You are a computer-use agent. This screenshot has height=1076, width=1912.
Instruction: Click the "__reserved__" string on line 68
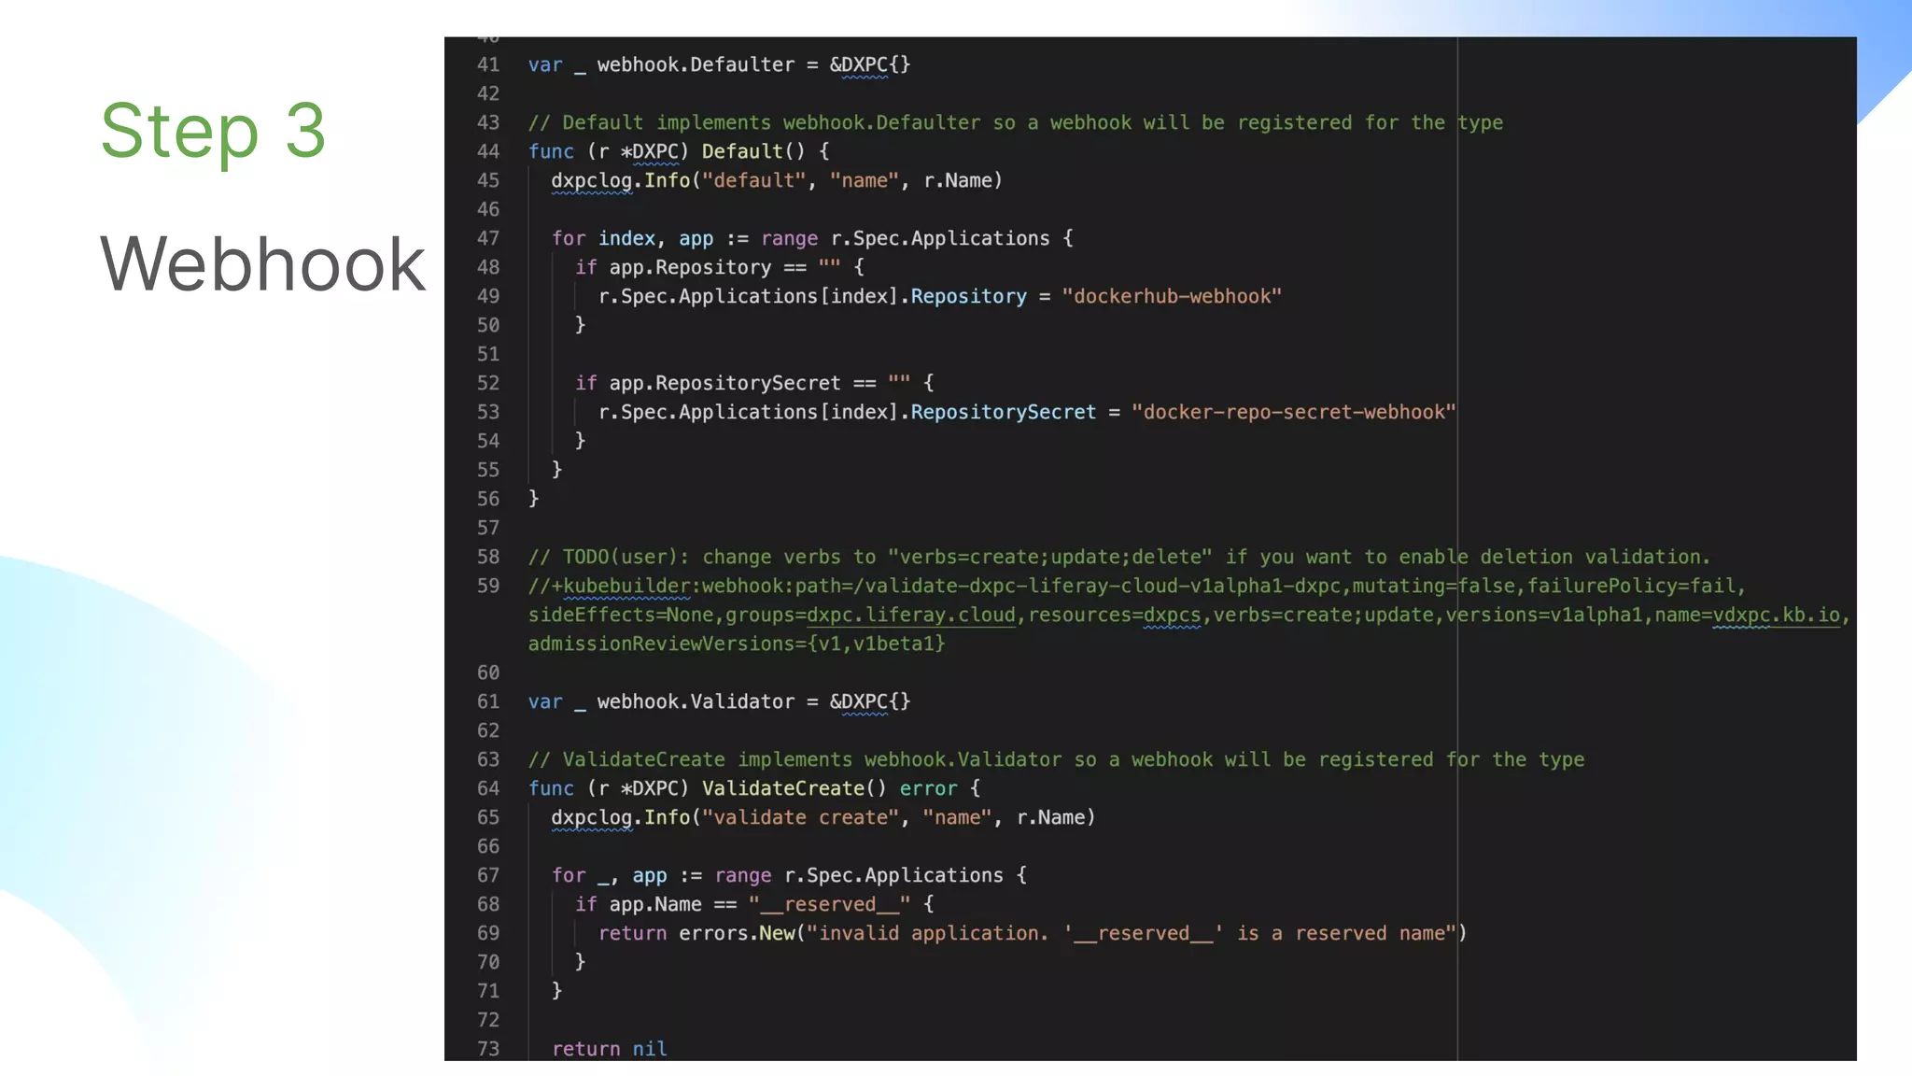pos(829,905)
